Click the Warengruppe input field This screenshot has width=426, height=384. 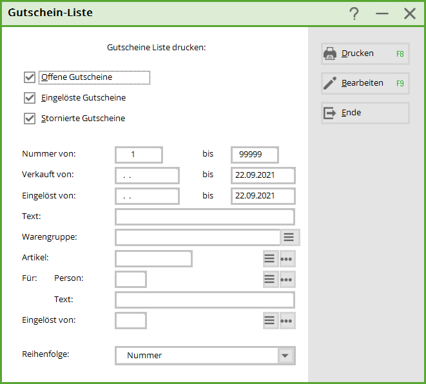[x=197, y=237]
